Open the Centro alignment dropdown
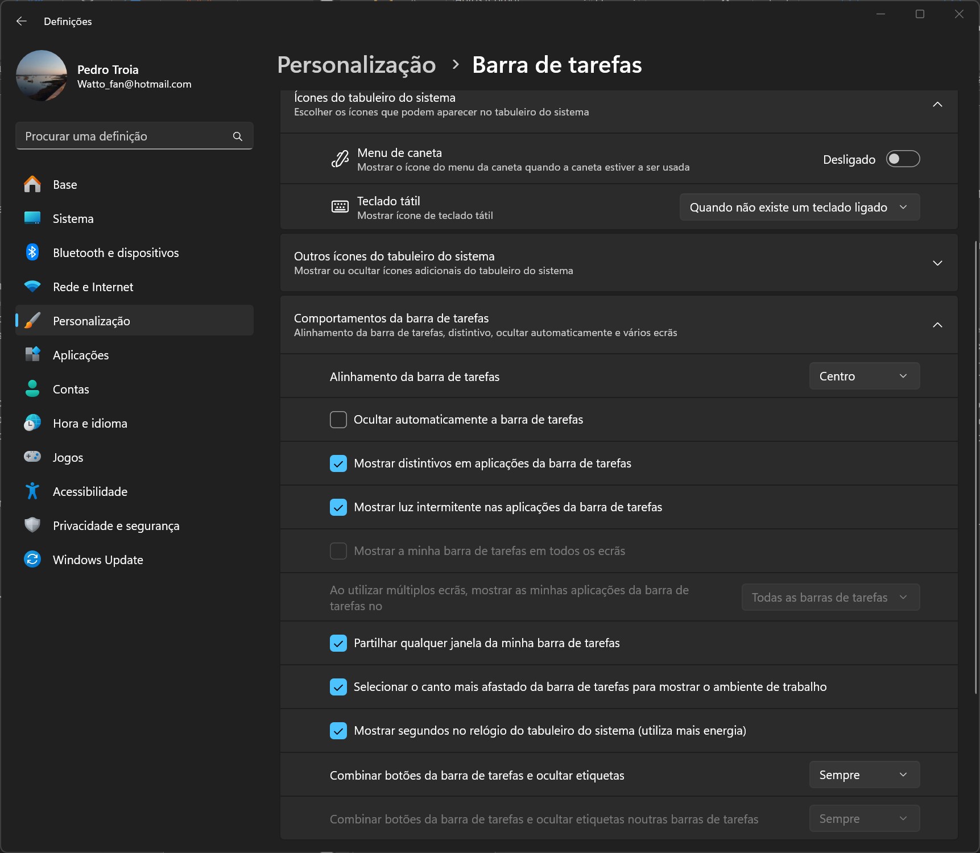Viewport: 980px width, 853px height. click(864, 376)
